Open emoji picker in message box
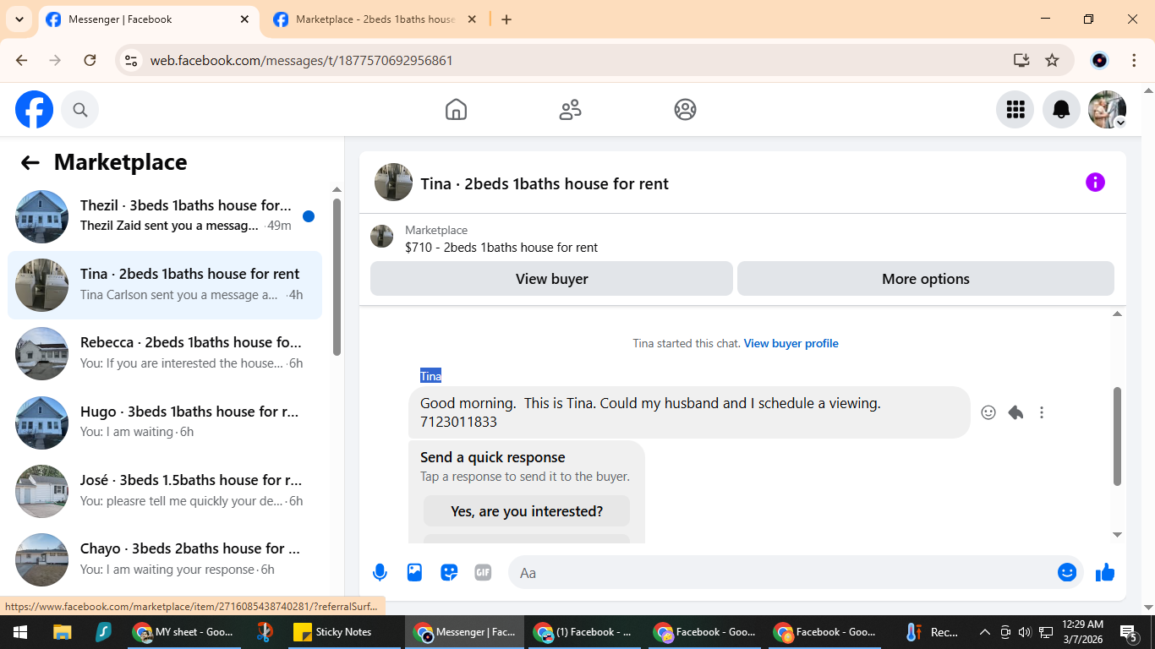This screenshot has width=1155, height=649. 1067,573
